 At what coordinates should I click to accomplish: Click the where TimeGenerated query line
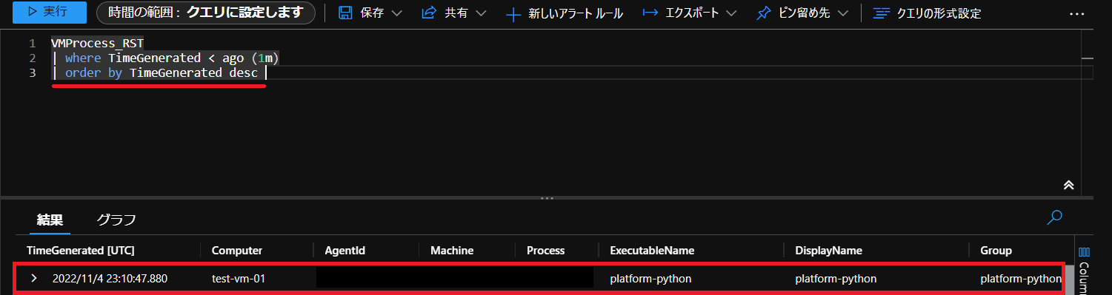165,58
